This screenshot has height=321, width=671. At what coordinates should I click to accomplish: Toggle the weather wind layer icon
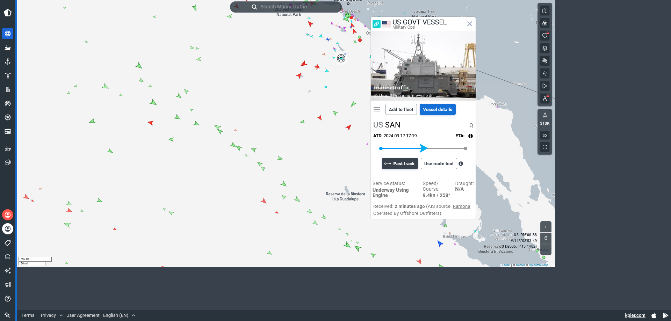click(x=545, y=61)
